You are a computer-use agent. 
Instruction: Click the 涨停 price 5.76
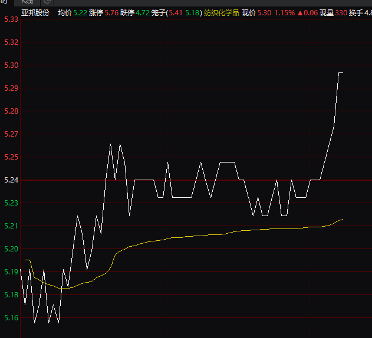111,12
